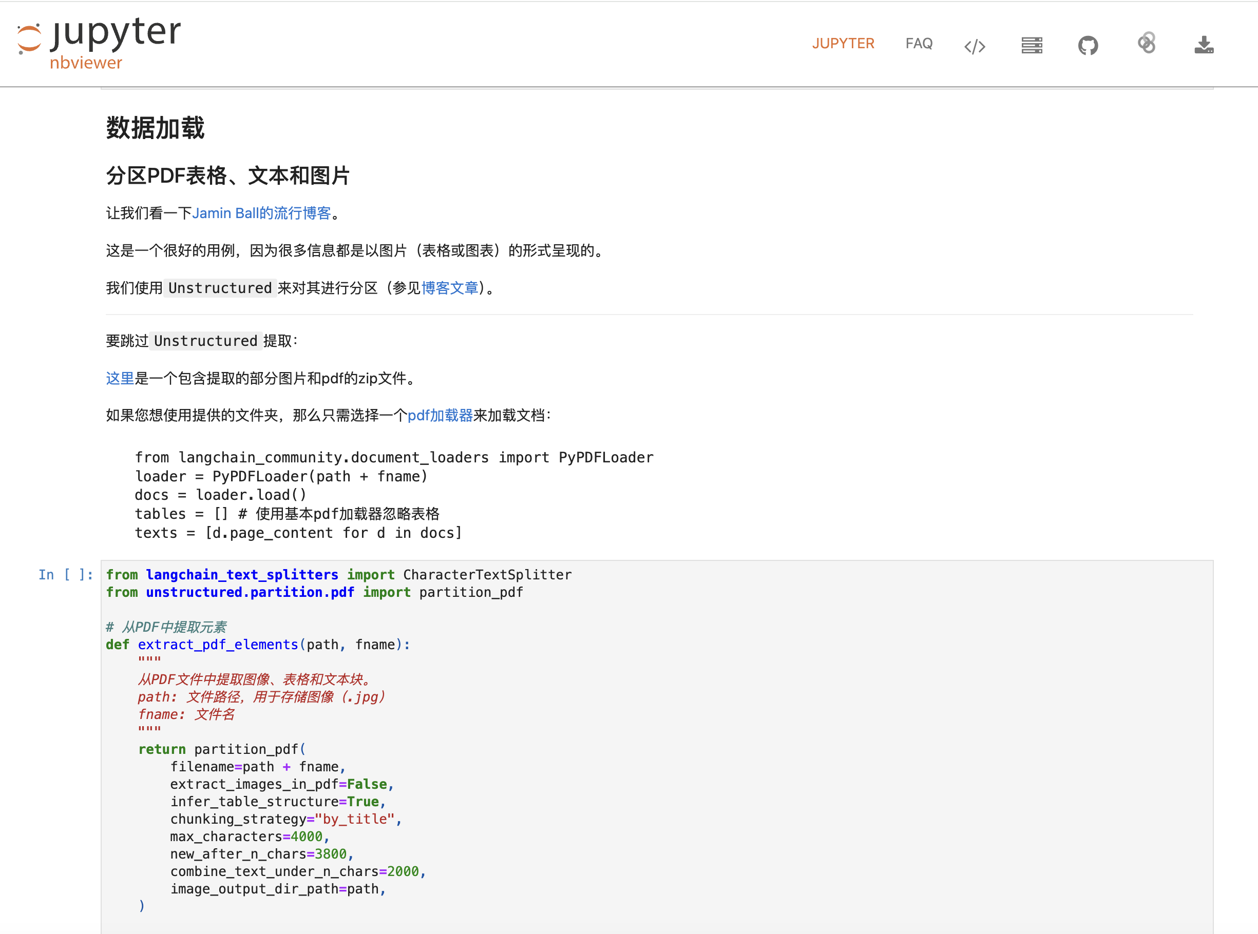This screenshot has height=934, width=1258.
Task: Click the GitHub icon in the toolbar
Action: 1089,45
